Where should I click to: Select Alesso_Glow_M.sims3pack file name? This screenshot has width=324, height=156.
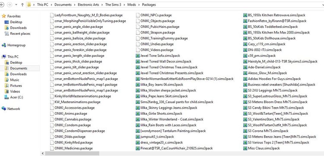(267, 73)
